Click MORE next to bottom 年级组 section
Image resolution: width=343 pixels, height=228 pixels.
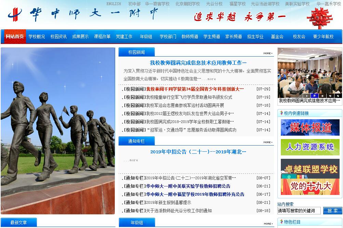click(x=268, y=224)
